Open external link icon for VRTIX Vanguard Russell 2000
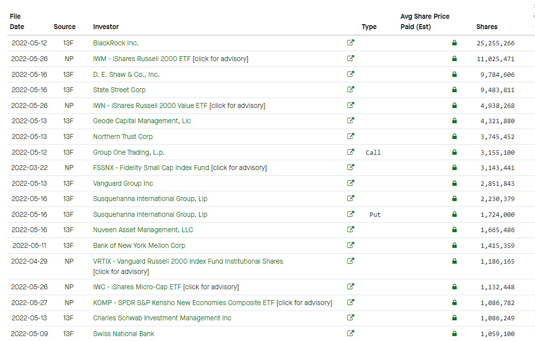The width and height of the screenshot is (535, 341). point(350,261)
